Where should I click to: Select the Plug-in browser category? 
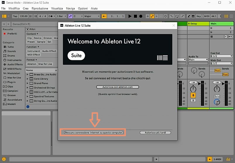coord(12,82)
